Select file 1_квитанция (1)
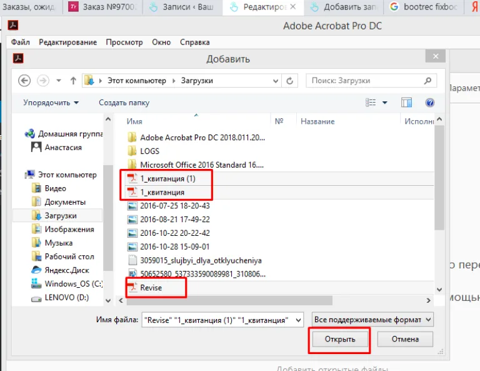This screenshot has width=480, height=371. [161, 178]
